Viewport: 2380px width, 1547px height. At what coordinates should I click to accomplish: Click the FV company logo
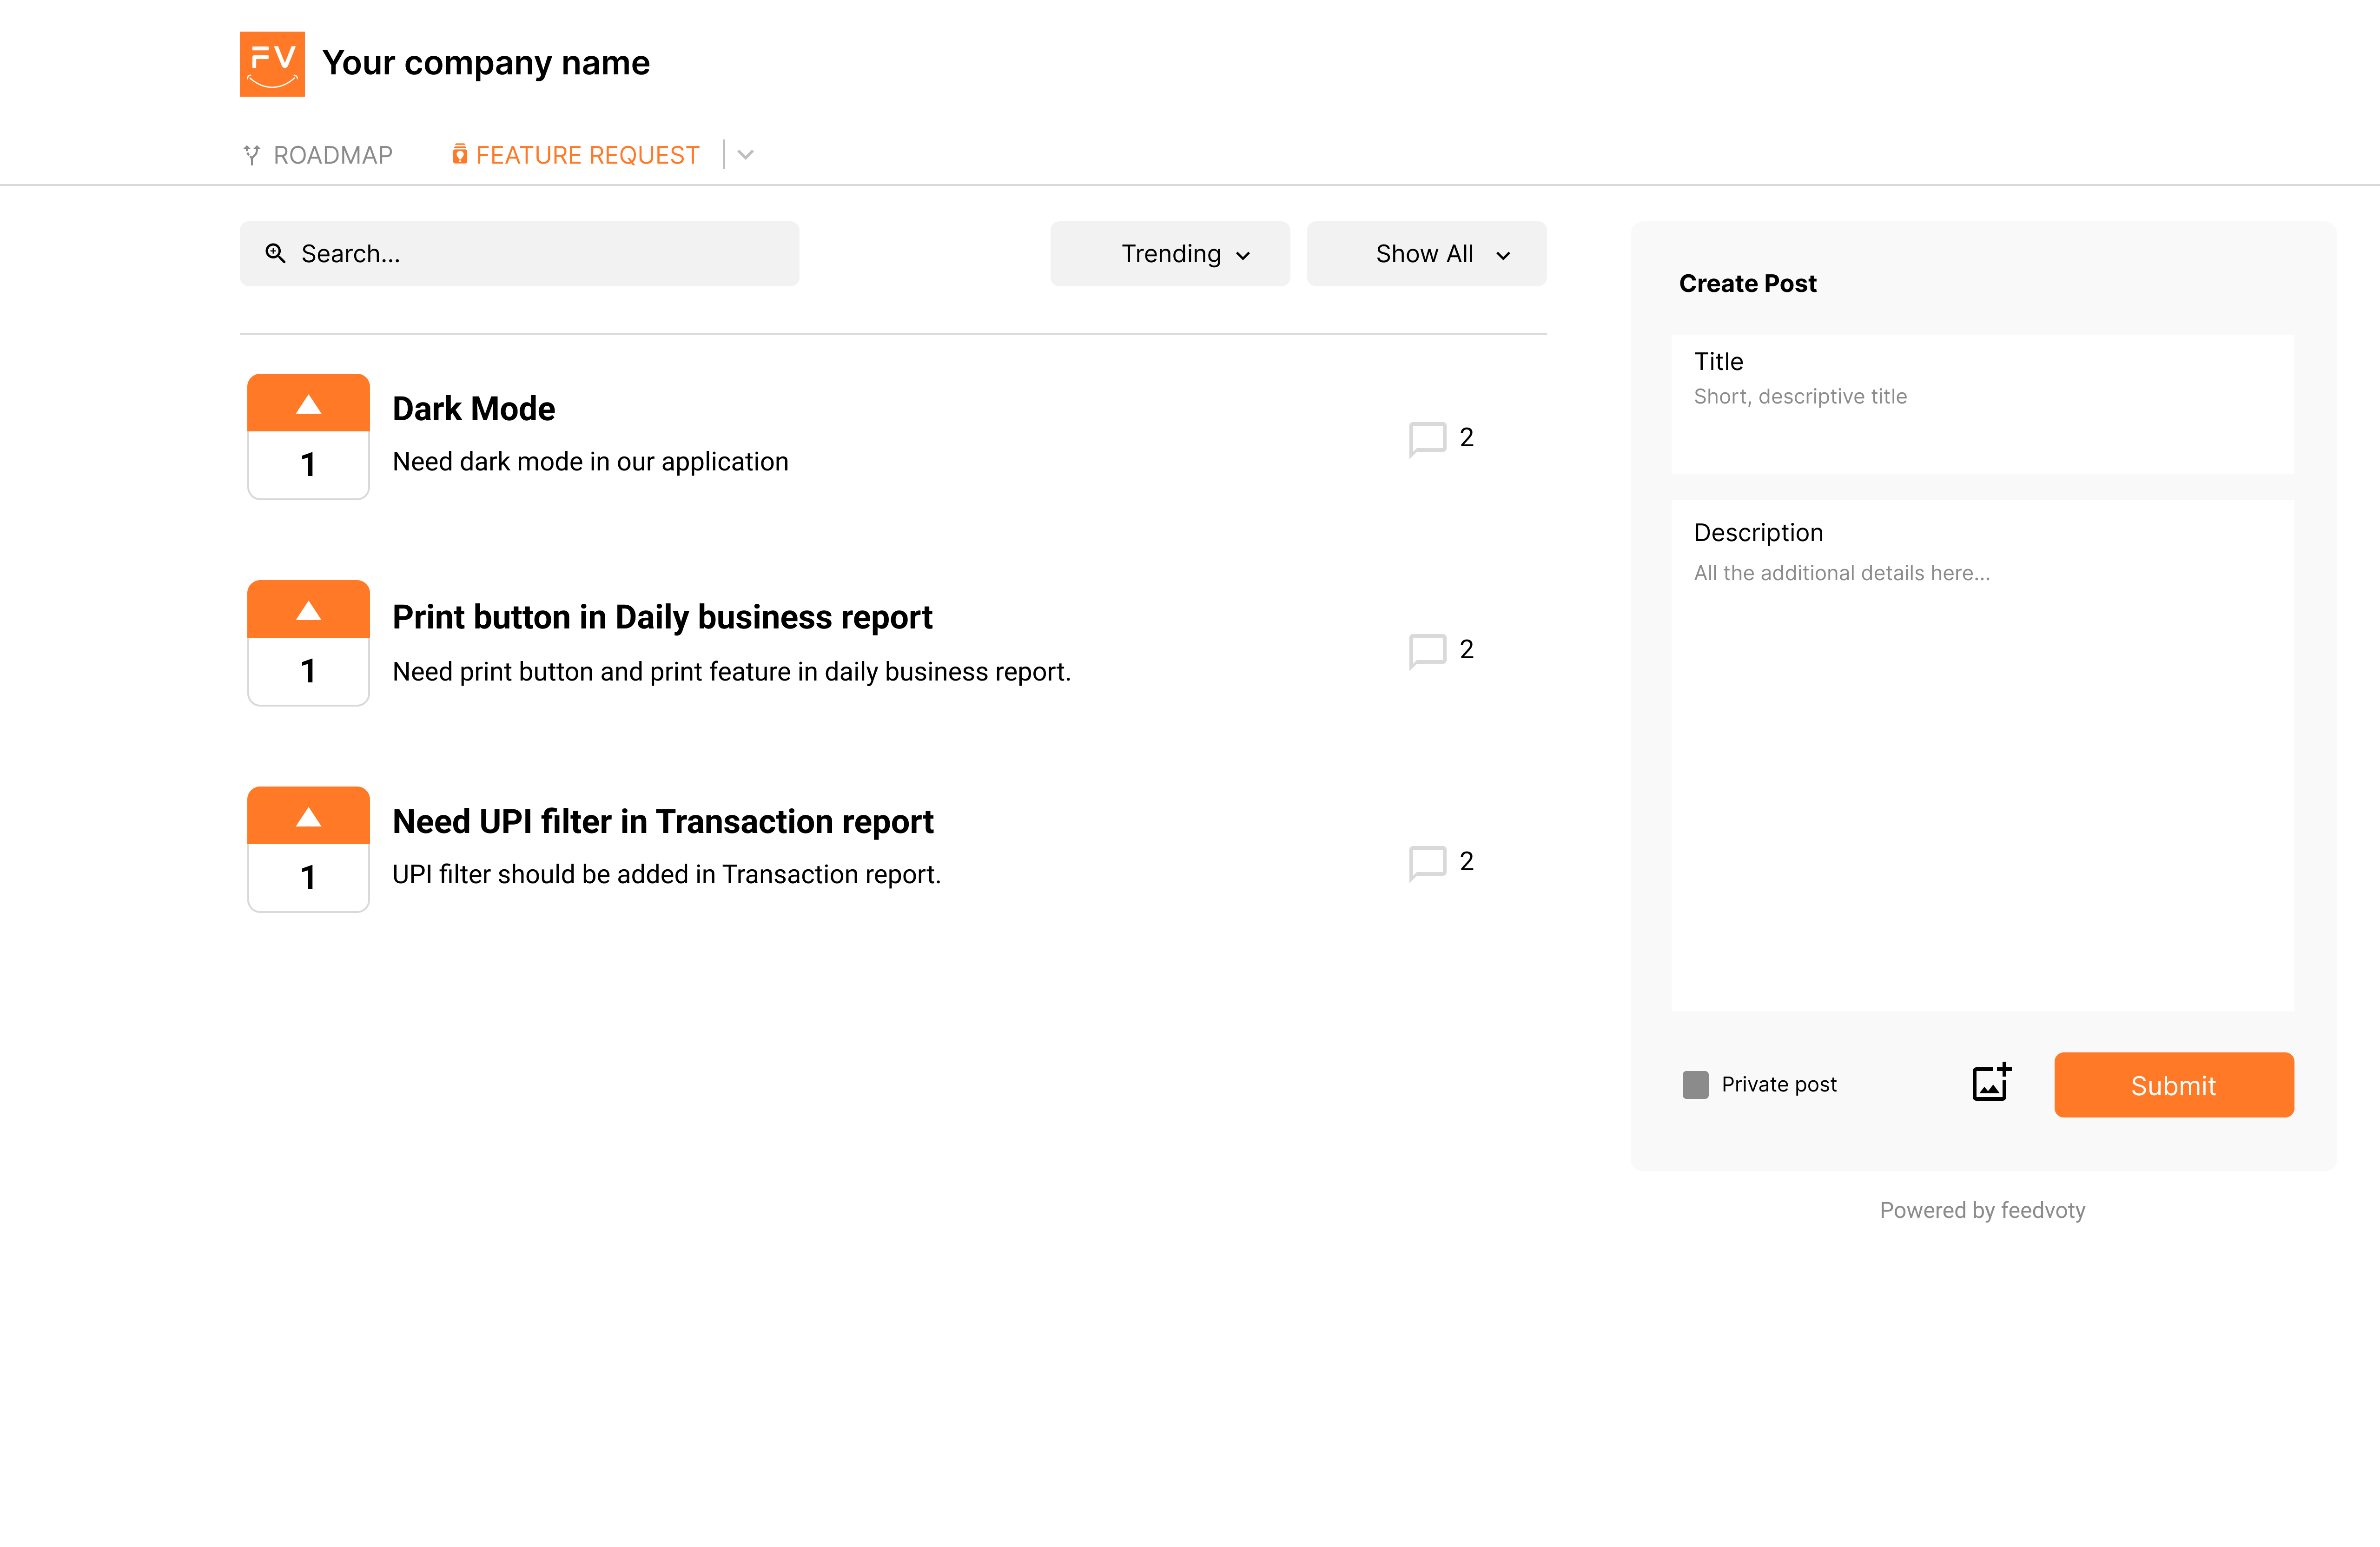272,64
